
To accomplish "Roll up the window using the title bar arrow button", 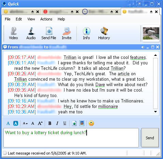I will point(139,4).
